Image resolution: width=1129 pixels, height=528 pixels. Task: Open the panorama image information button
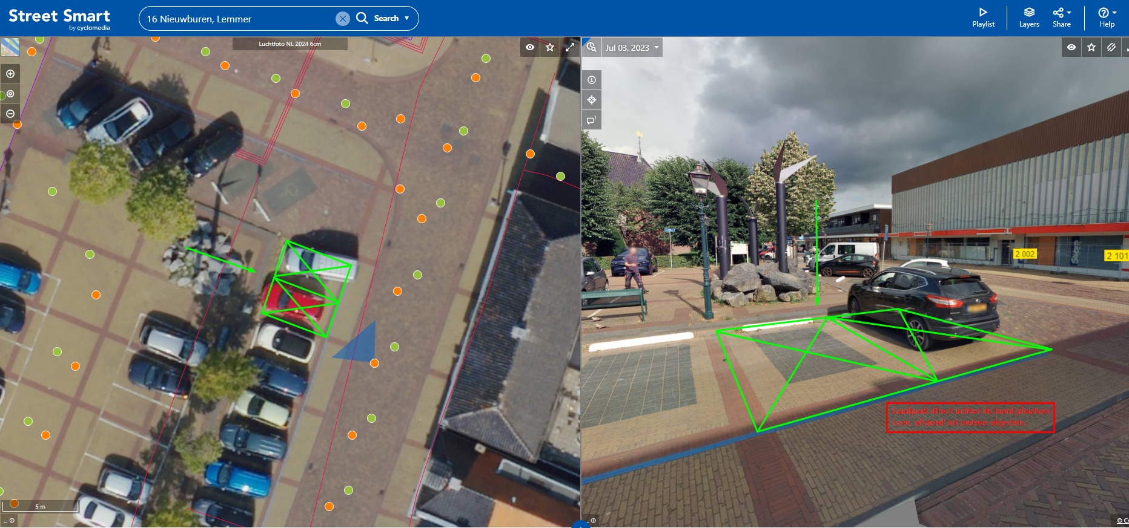point(592,80)
